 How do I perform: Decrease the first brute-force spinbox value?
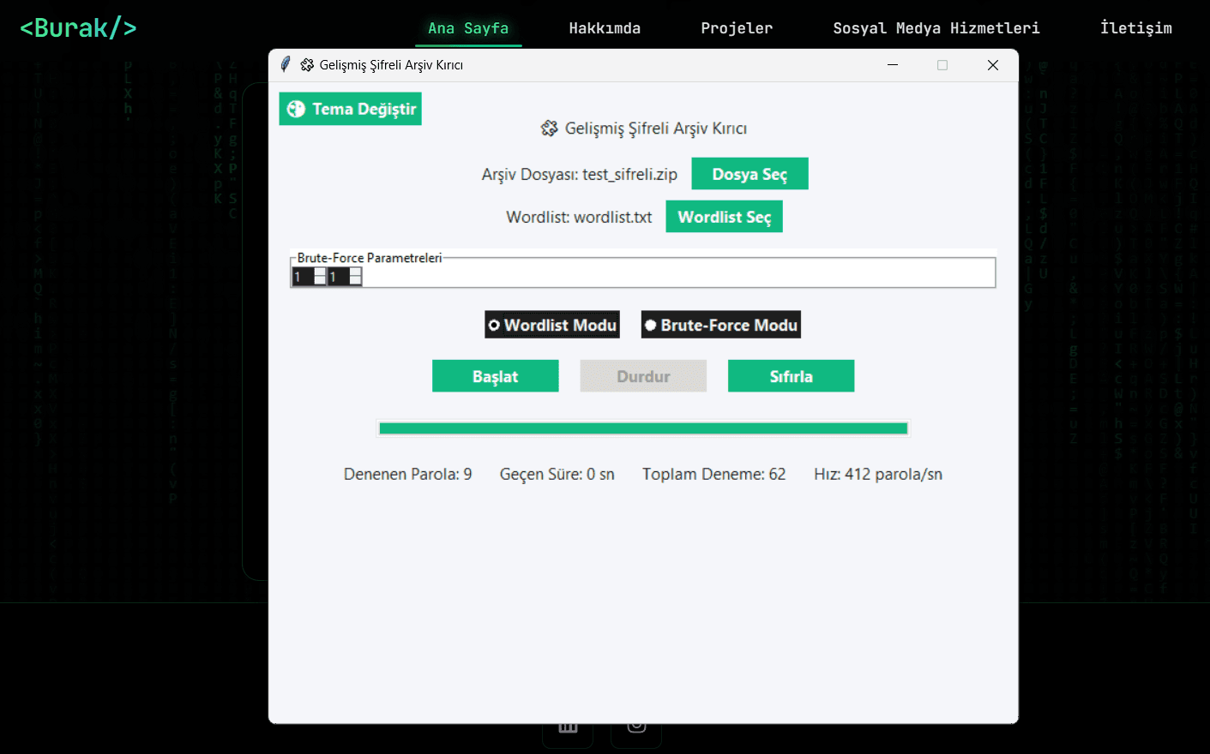coord(320,281)
